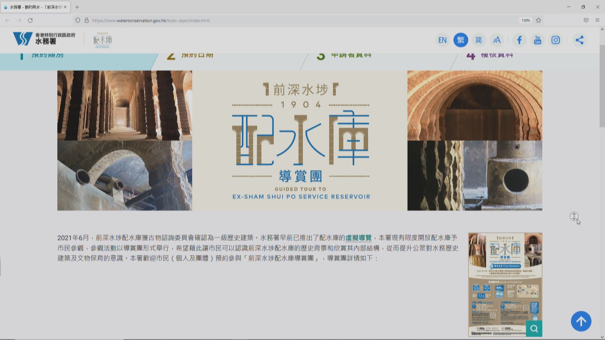Open the text size AA option
The width and height of the screenshot is (605, 340).
coord(497,40)
